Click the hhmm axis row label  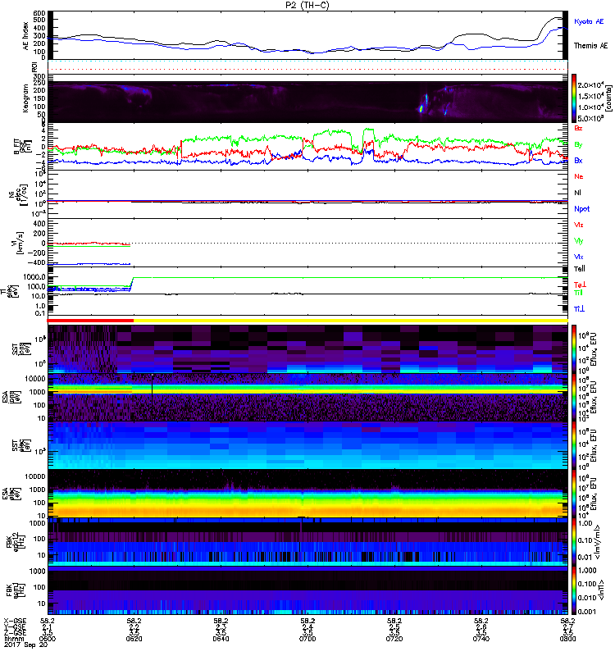click(13, 639)
